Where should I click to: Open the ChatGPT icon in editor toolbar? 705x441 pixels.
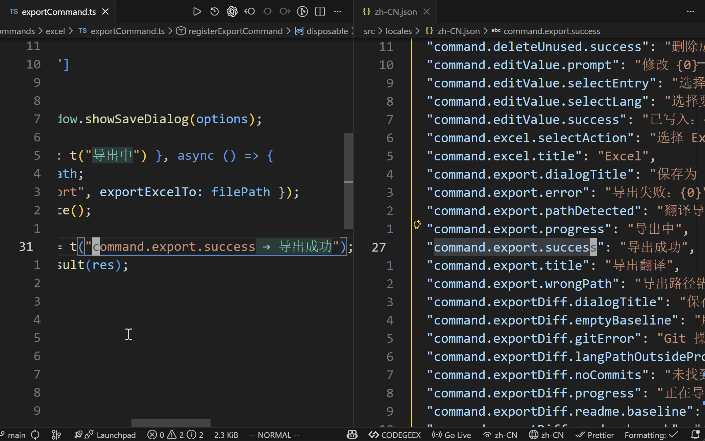click(232, 12)
